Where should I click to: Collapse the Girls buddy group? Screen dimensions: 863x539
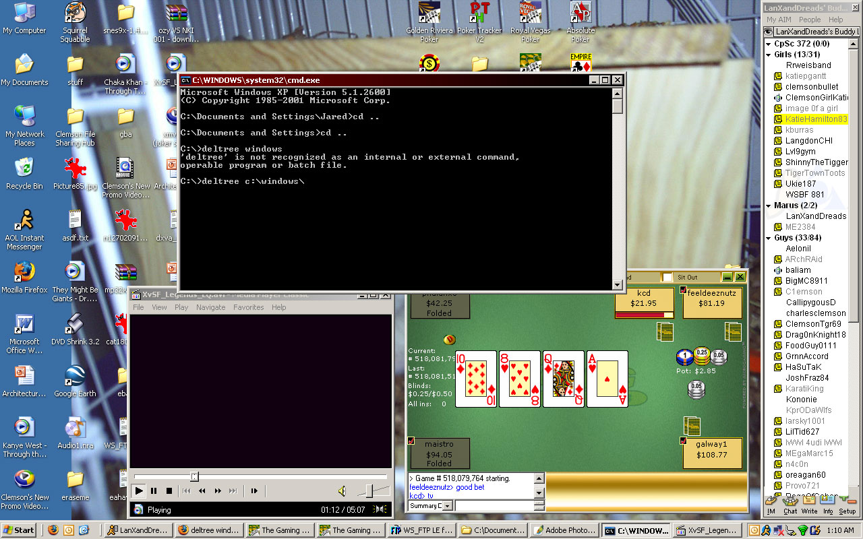[x=769, y=55]
